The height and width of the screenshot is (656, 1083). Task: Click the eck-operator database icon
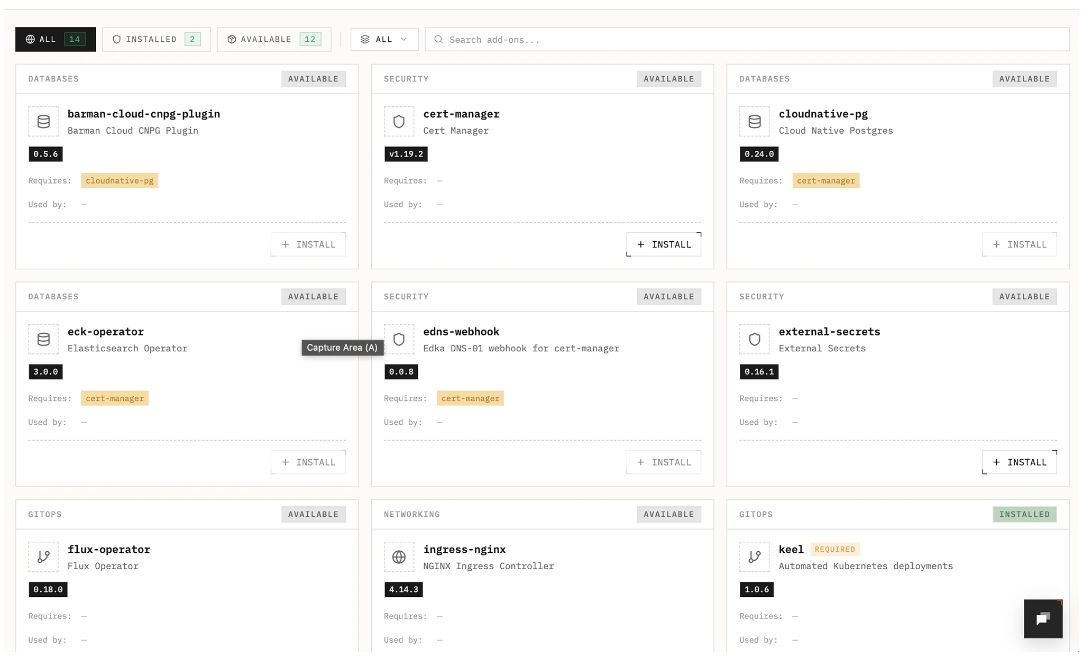[x=43, y=339]
